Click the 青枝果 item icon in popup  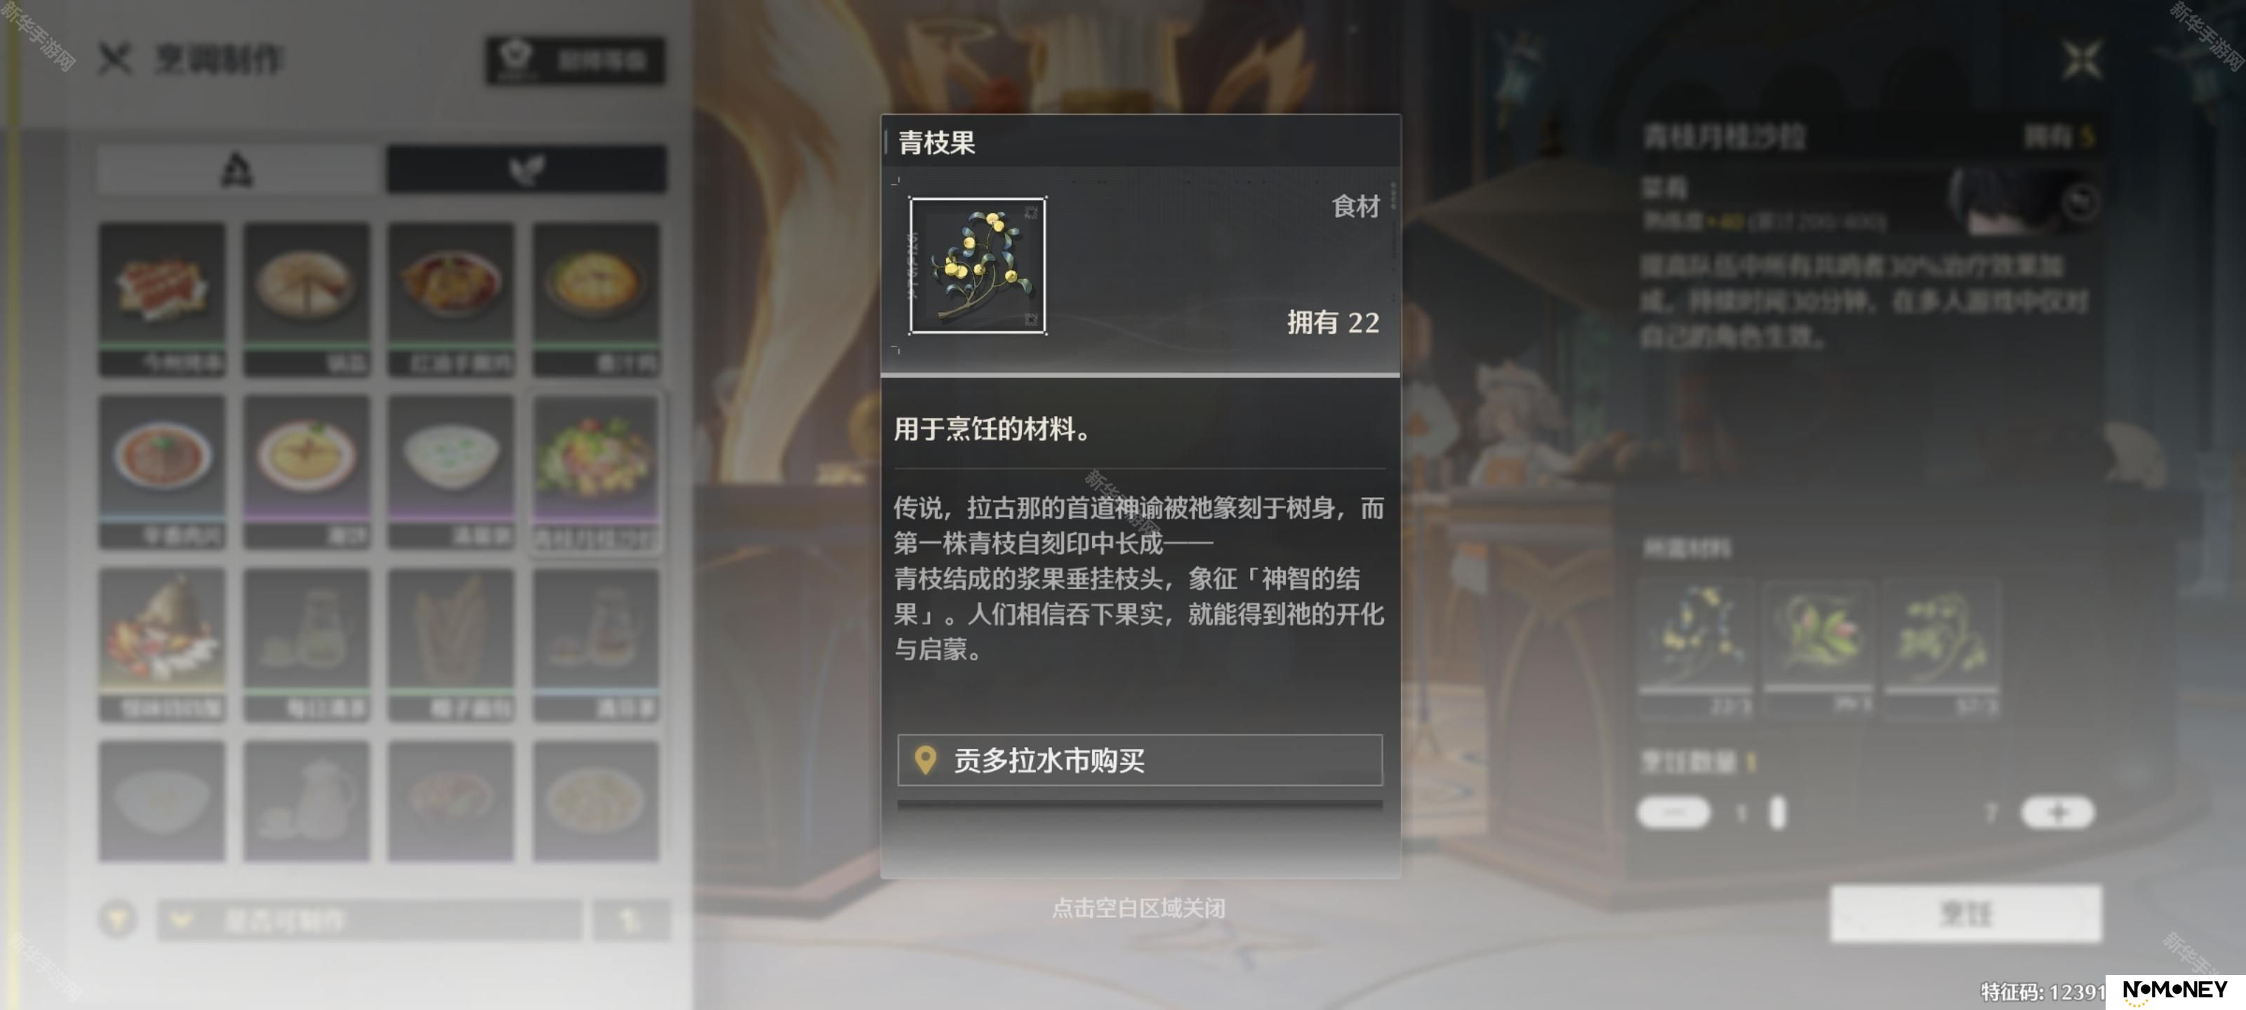978,265
